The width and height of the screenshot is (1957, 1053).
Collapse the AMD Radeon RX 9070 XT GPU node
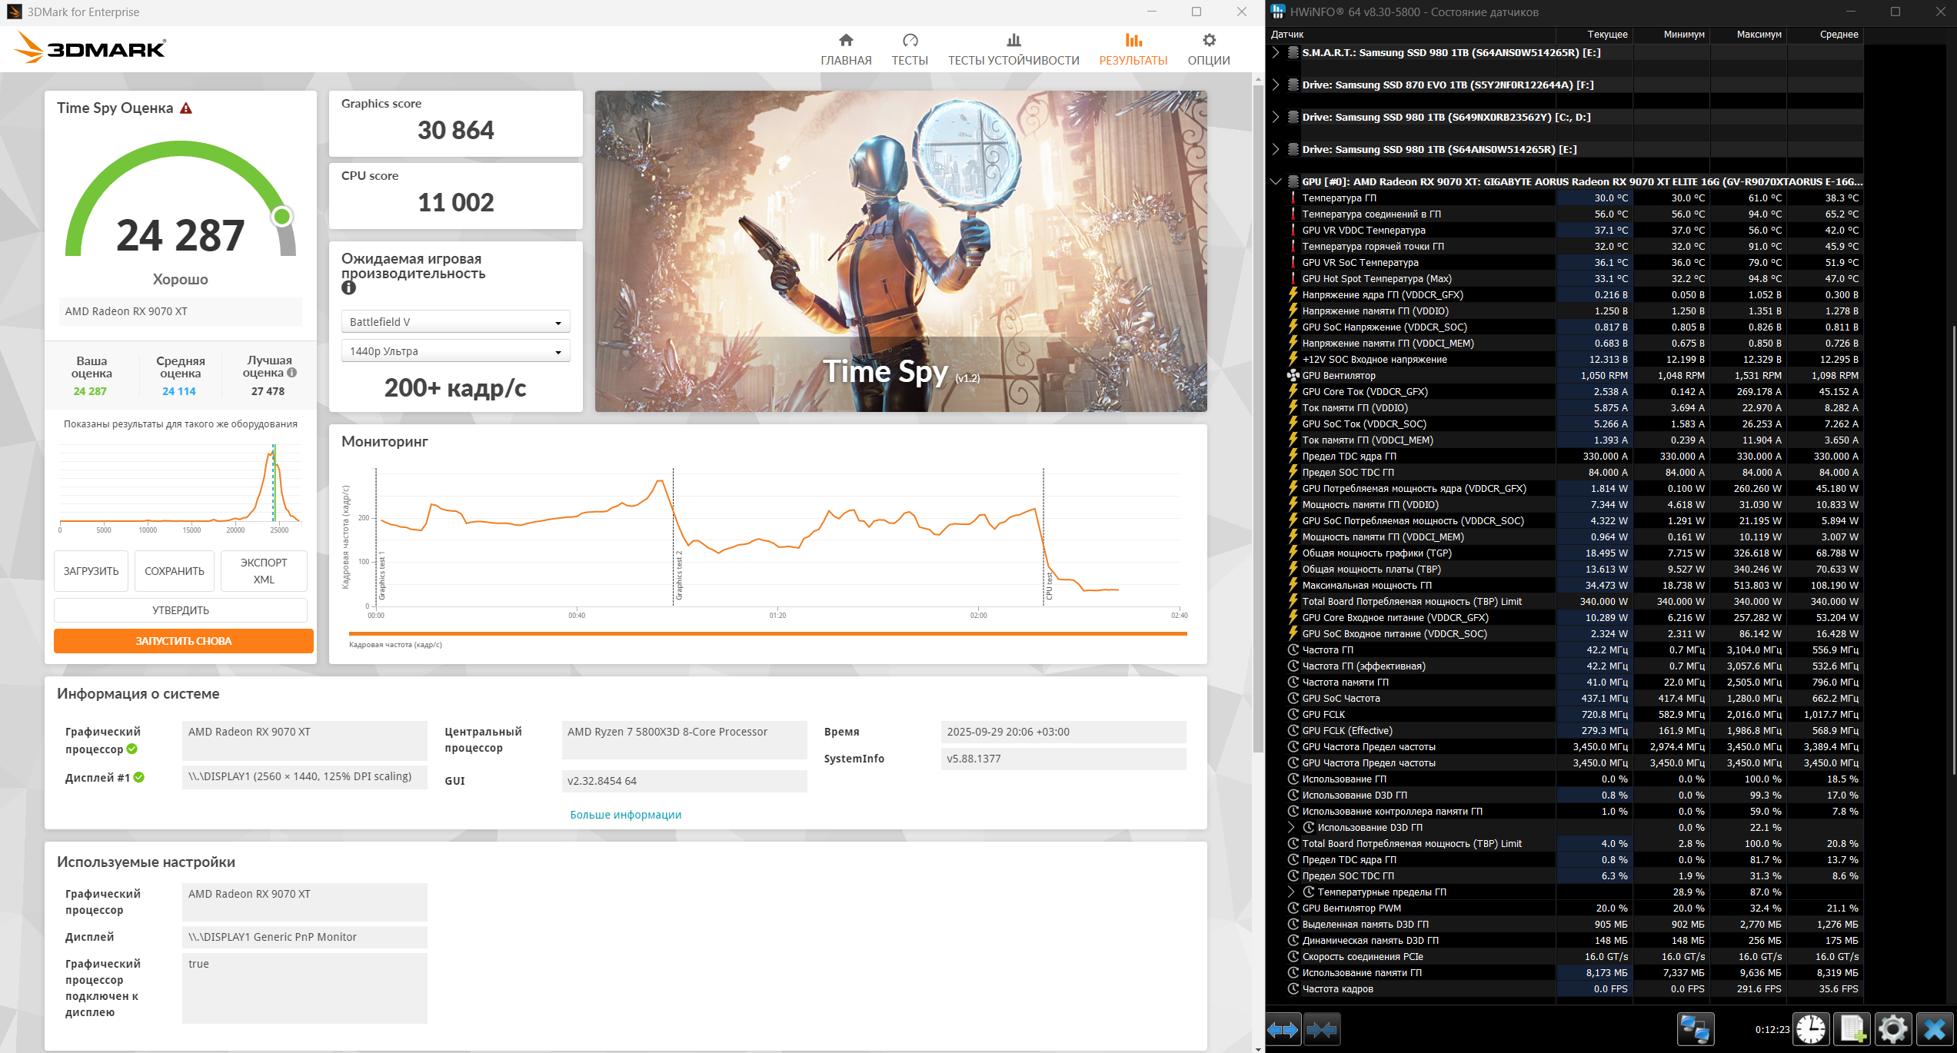point(1276,182)
